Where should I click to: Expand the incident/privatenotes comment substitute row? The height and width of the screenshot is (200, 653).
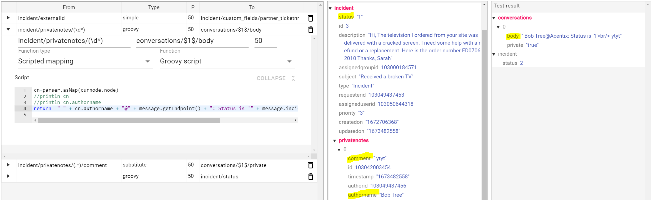tap(8, 165)
